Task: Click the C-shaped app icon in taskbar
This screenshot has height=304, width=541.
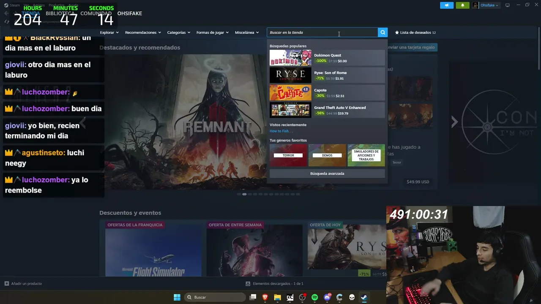Action: pyautogui.click(x=339, y=297)
